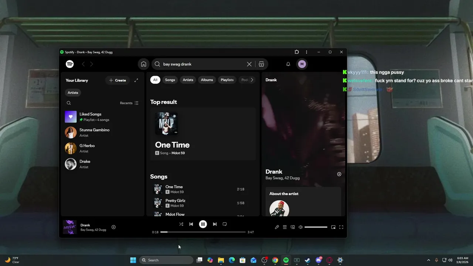Image resolution: width=473 pixels, height=266 pixels.
Task: Open the three-dot menu in title bar
Action: (306, 52)
